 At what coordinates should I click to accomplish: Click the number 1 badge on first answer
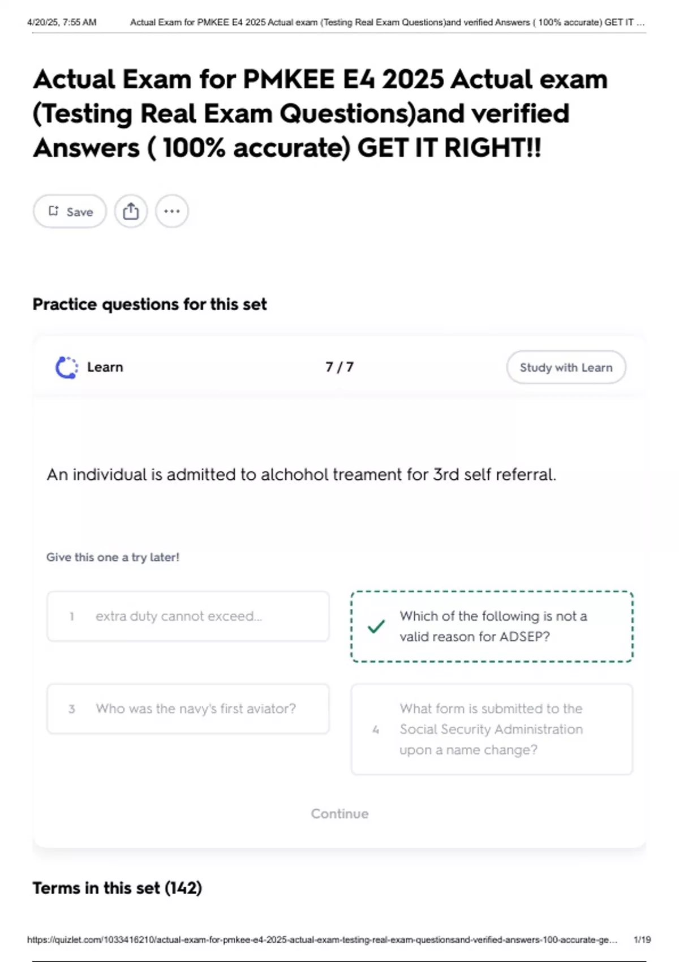click(72, 616)
